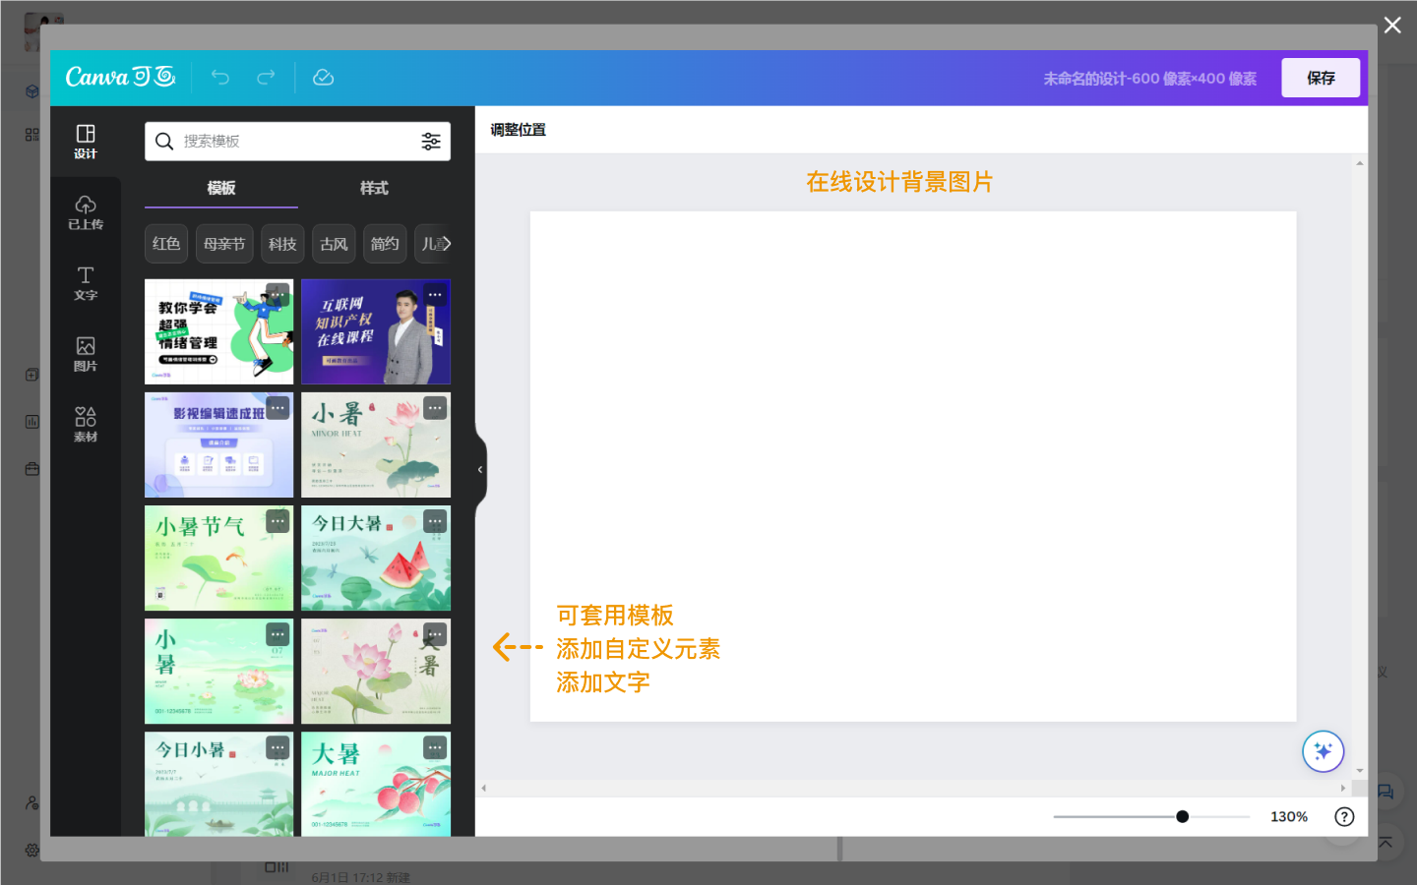Click the zoom slider handle
Screen dimensions: 1417x885
1182,816
